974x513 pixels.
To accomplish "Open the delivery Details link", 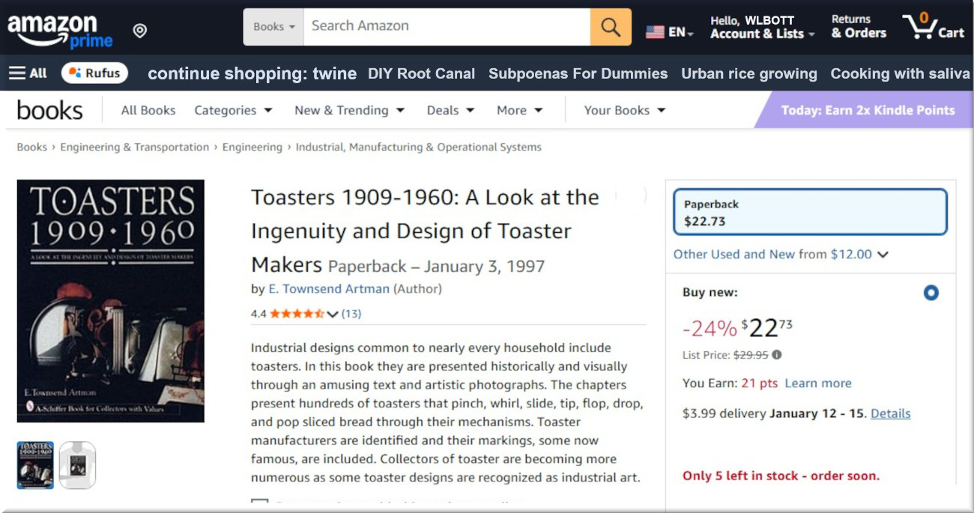I will pos(890,413).
